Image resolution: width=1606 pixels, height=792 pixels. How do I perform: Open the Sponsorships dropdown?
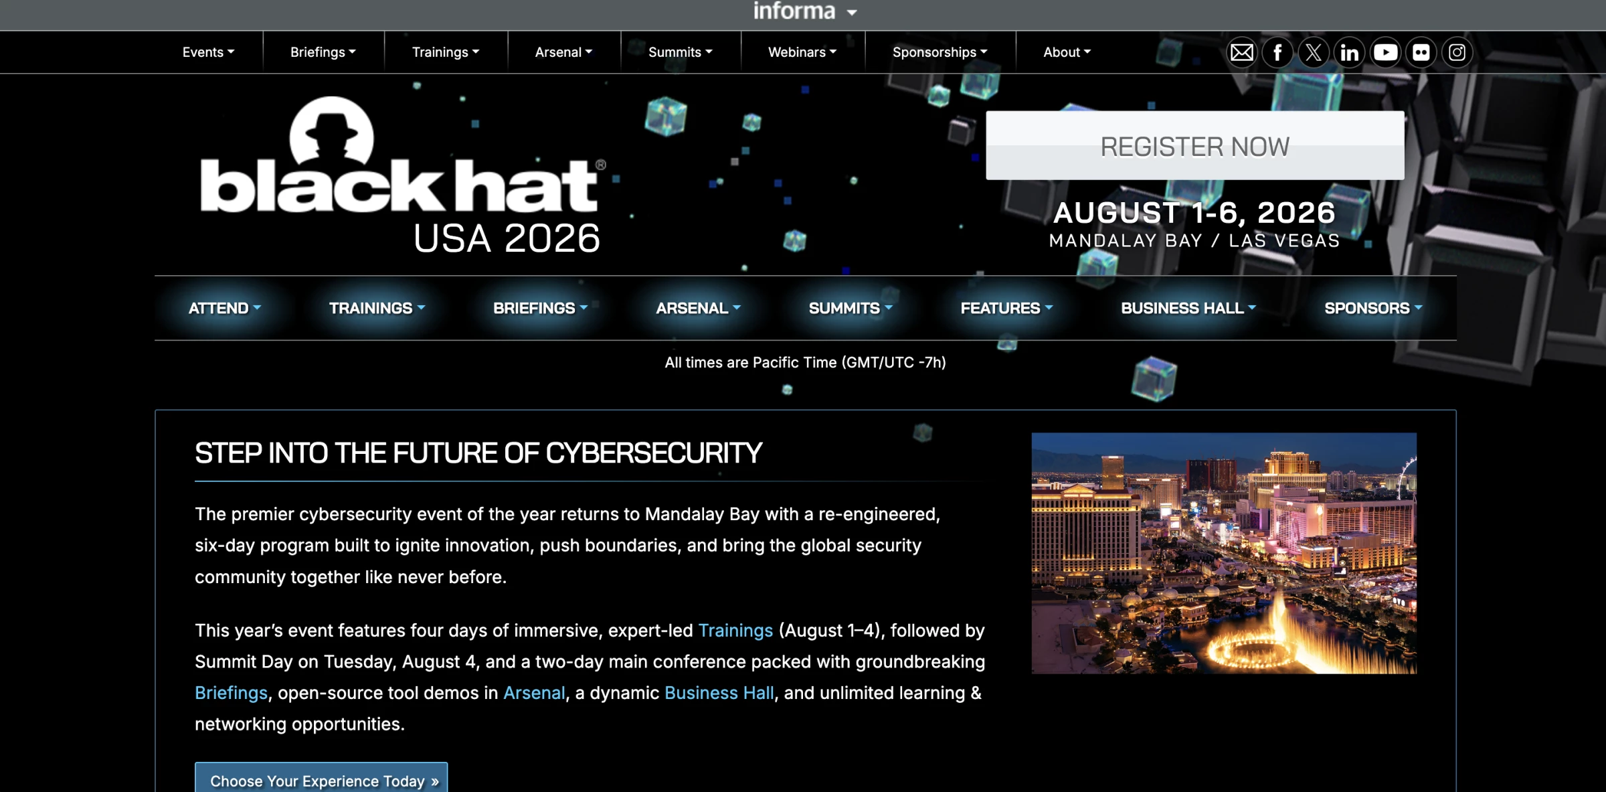coord(940,52)
